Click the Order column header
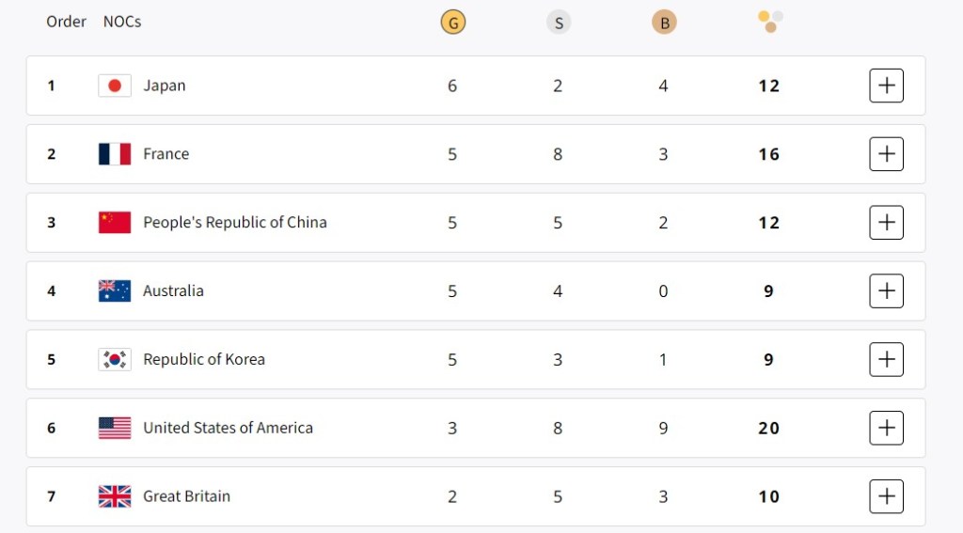This screenshot has width=963, height=533. tap(66, 21)
